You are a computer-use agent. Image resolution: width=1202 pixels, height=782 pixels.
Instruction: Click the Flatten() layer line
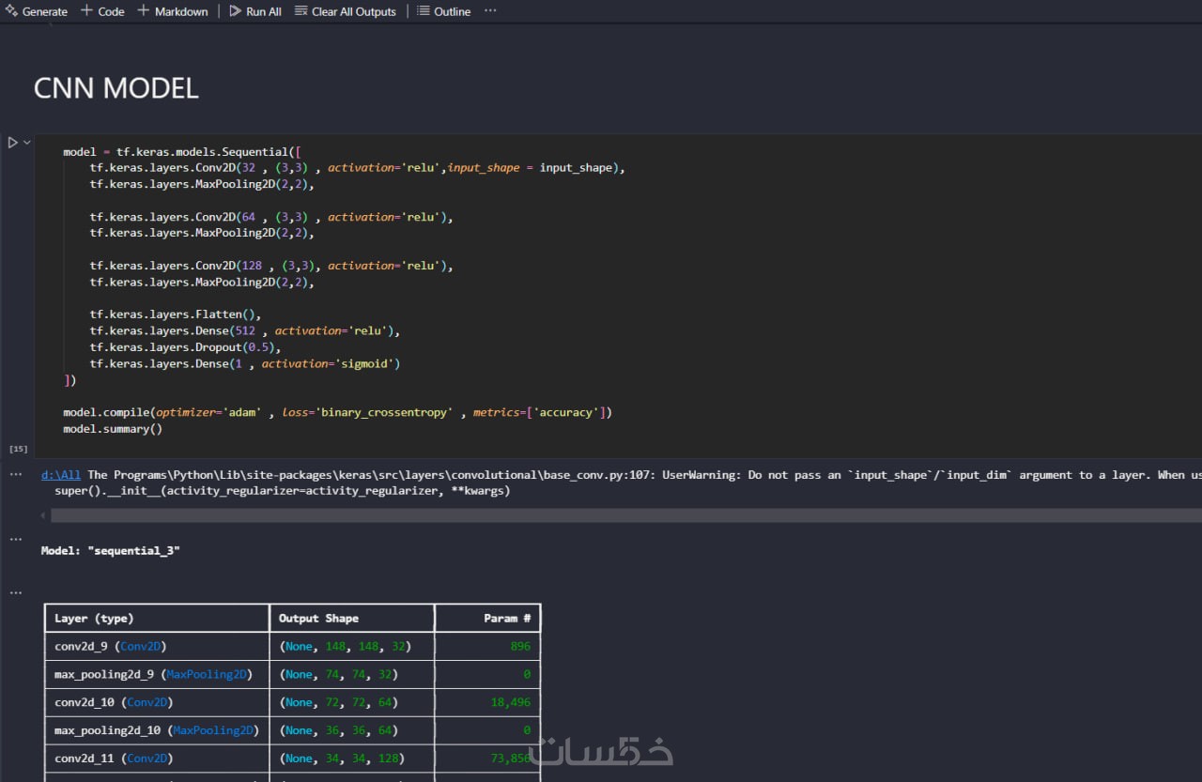tap(176, 314)
